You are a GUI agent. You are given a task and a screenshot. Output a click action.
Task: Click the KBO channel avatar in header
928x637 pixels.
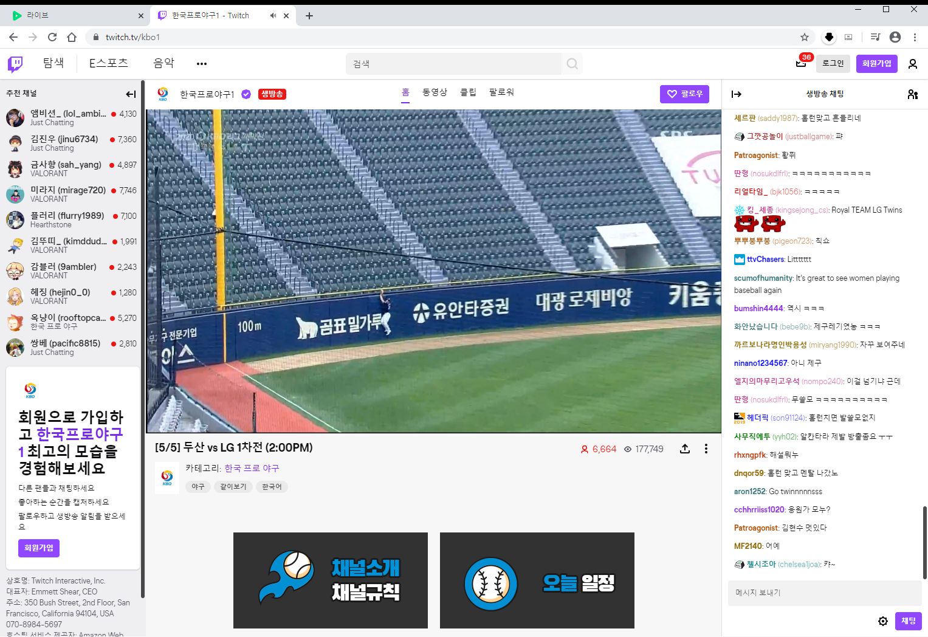(x=163, y=94)
